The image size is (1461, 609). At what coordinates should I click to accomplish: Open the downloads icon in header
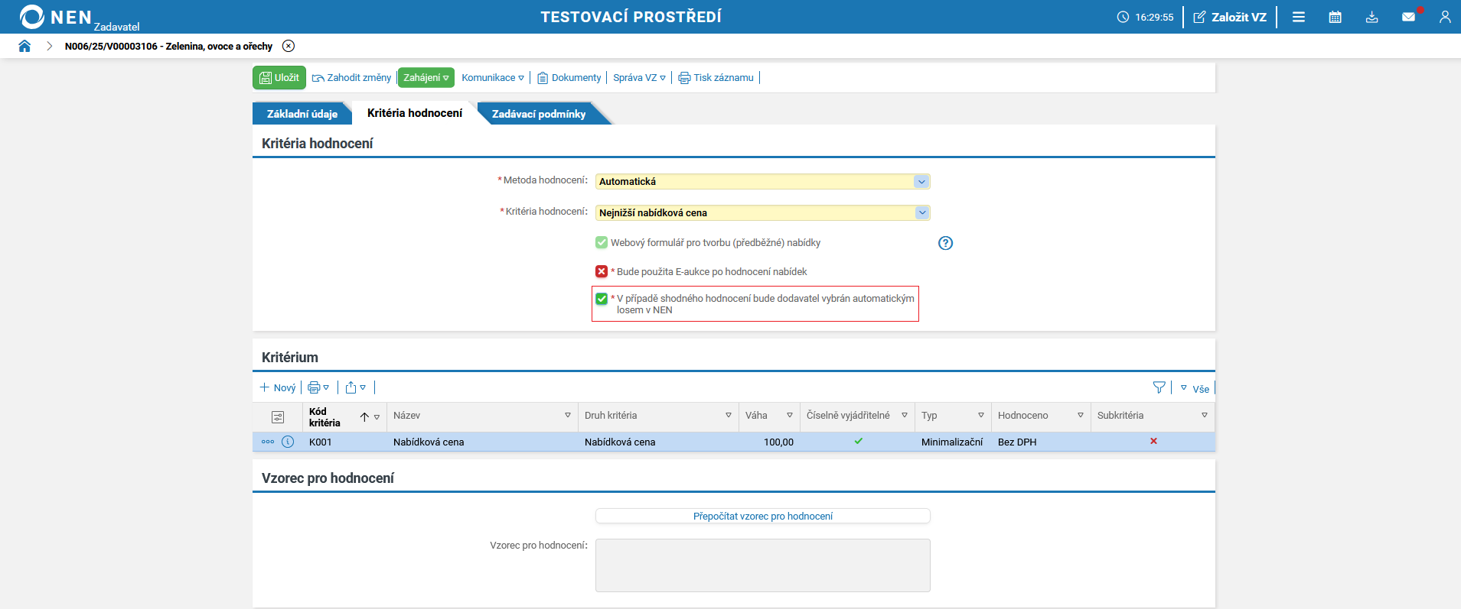click(1371, 17)
